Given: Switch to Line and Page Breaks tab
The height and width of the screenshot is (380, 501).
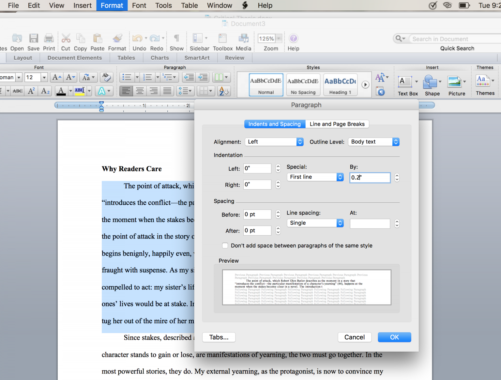Looking at the screenshot, I should pyautogui.click(x=337, y=124).
